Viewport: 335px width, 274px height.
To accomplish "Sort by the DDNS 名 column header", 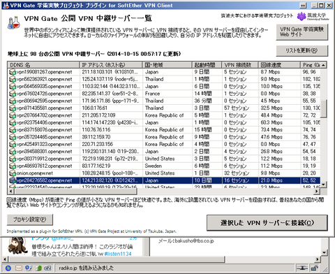I will (43, 65).
